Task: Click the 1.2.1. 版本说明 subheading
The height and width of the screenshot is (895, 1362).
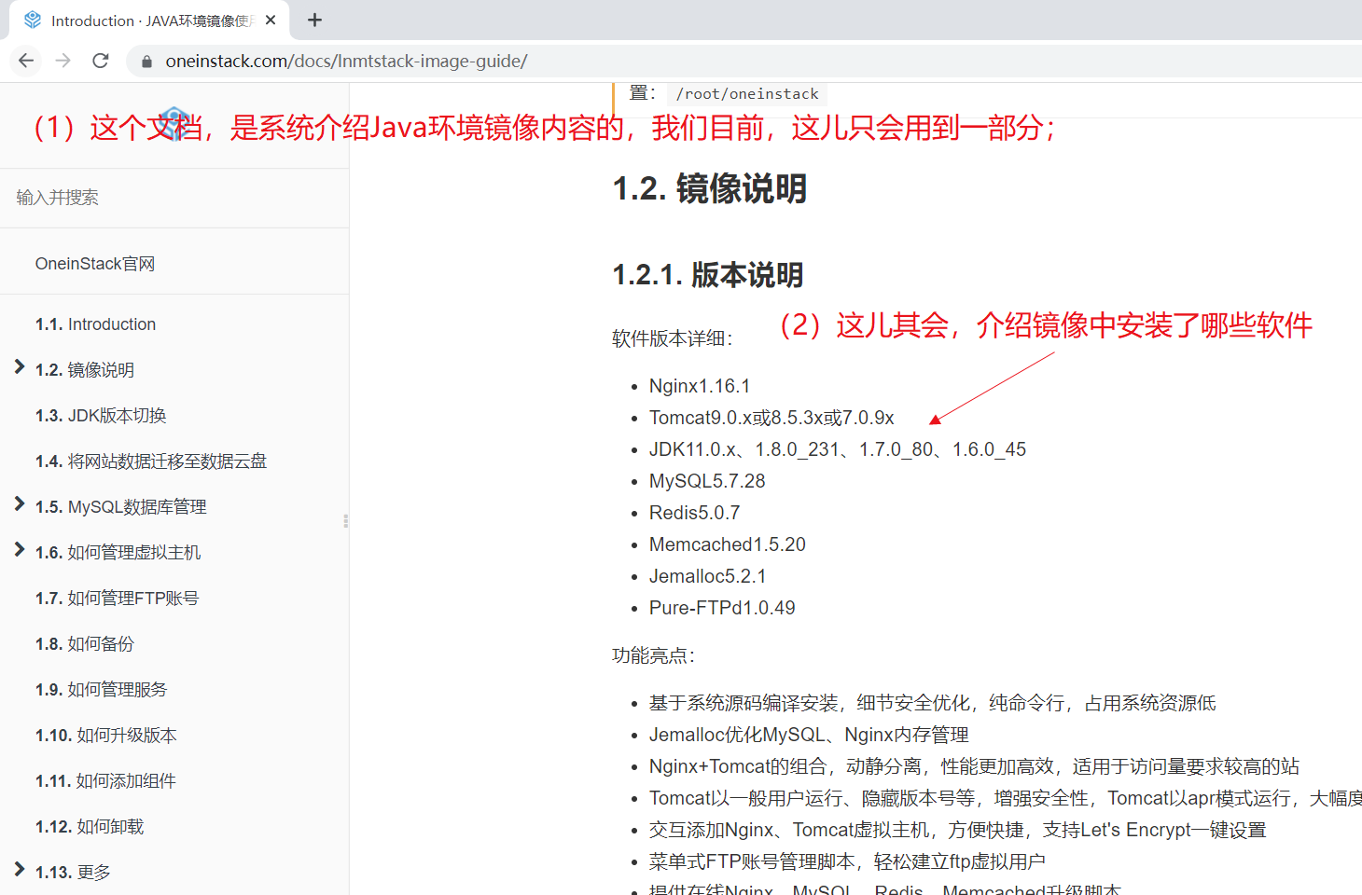Action: [x=708, y=275]
